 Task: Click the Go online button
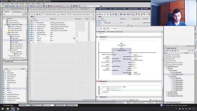(x=57, y=6)
